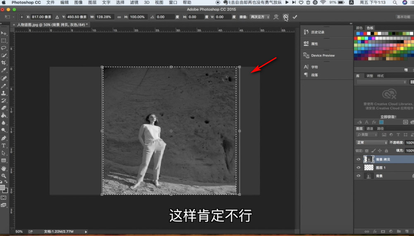The width and height of the screenshot is (414, 236).
Task: Switch to the 路径 tab
Action: click(x=380, y=129)
